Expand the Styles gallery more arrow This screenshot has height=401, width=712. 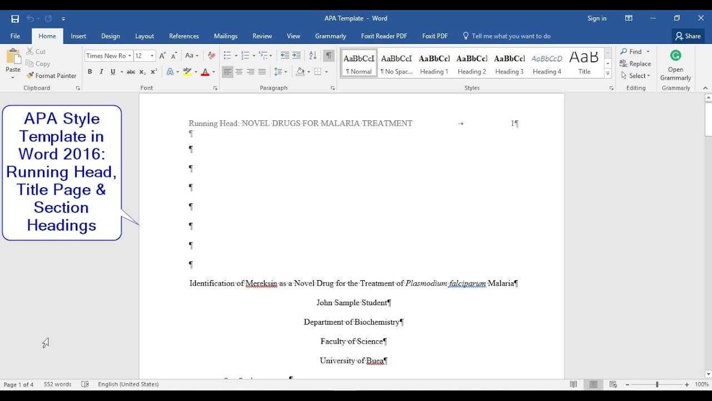tap(607, 74)
